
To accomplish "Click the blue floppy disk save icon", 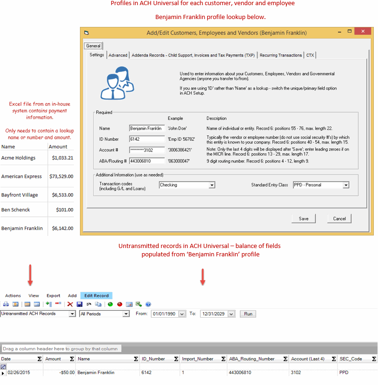I will click(x=80, y=304).
